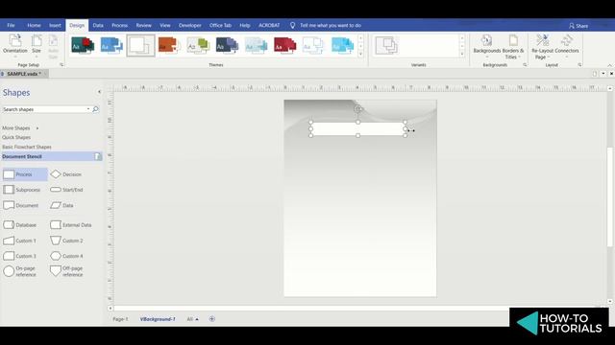Click the Share button

coord(578,26)
